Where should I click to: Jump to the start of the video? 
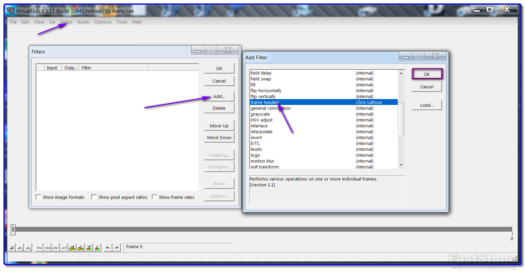coord(39,247)
